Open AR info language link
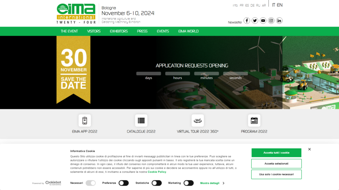The height and width of the screenshot is (190, 339). click(264, 5)
